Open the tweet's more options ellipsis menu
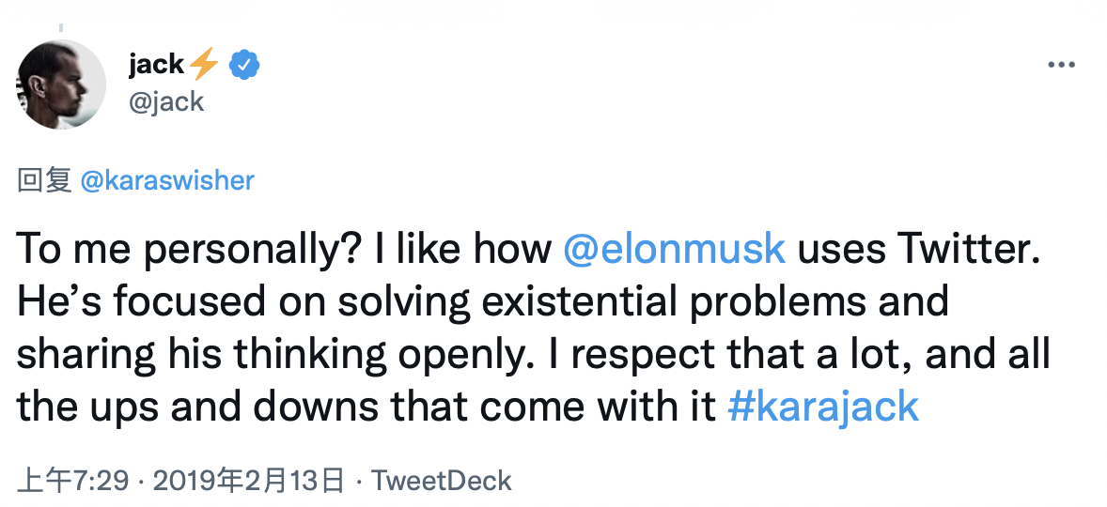Image resolution: width=1107 pixels, height=507 pixels. [x=1060, y=66]
